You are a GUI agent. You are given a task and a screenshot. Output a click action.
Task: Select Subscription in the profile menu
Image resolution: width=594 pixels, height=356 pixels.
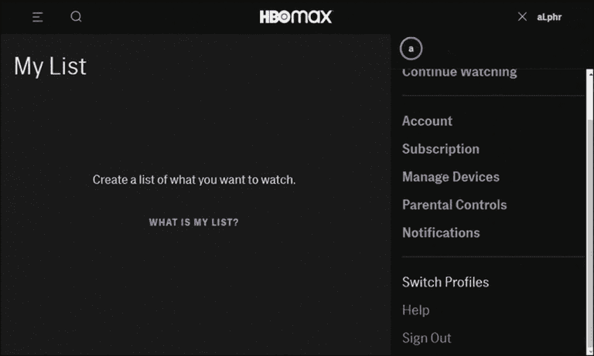coord(441,149)
